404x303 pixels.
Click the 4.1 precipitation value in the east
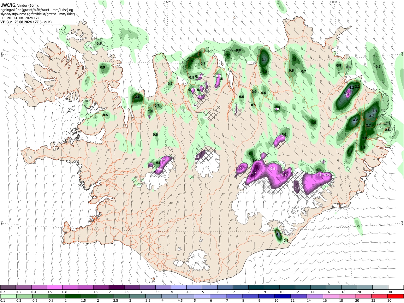(x=375, y=111)
